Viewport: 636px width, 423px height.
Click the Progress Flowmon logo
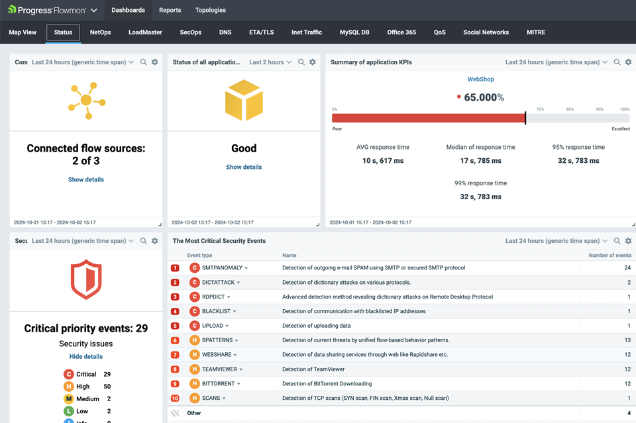click(45, 11)
